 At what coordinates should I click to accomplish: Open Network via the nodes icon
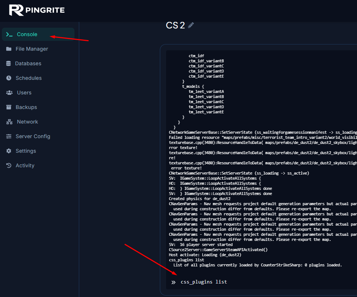click(x=9, y=122)
